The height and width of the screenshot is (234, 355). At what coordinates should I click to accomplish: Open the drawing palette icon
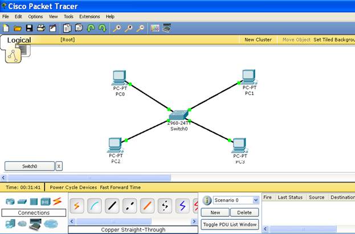click(x=155, y=28)
